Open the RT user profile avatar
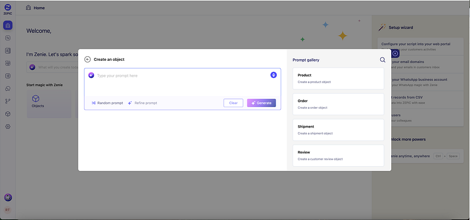Viewport: 470px width, 220px height. pyautogui.click(x=8, y=210)
